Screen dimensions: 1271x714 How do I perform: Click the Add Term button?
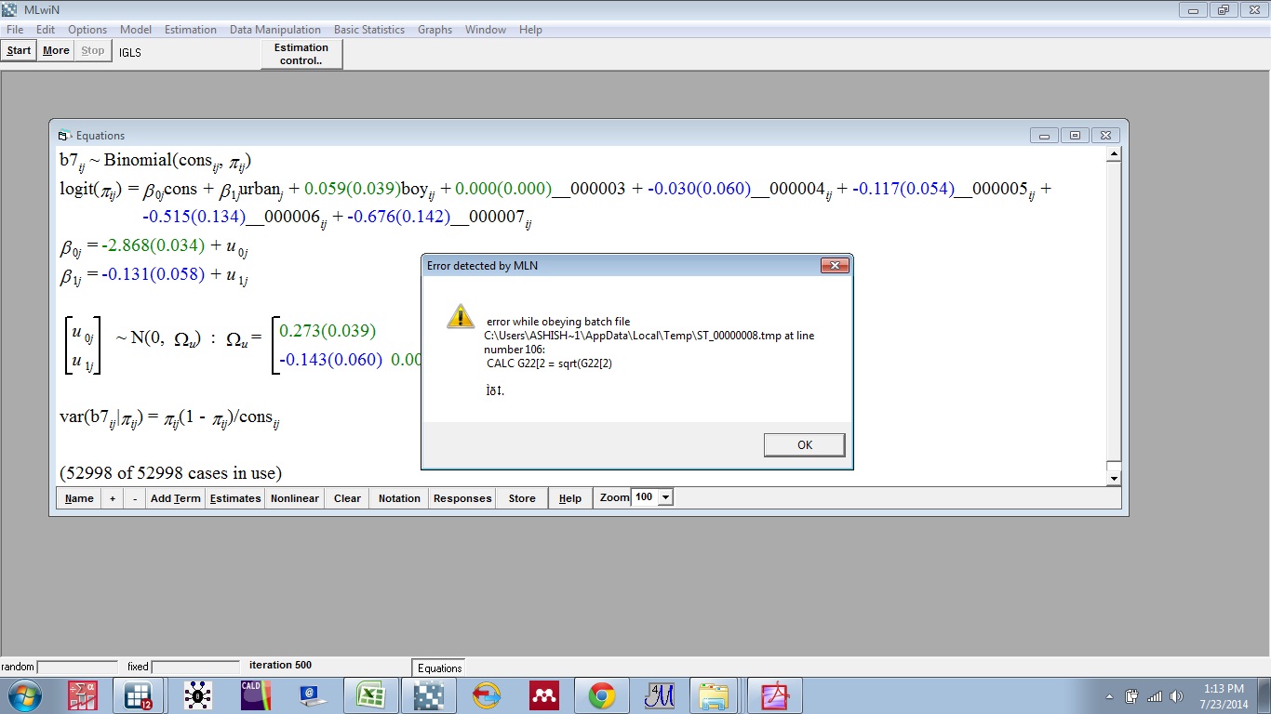[x=175, y=498]
